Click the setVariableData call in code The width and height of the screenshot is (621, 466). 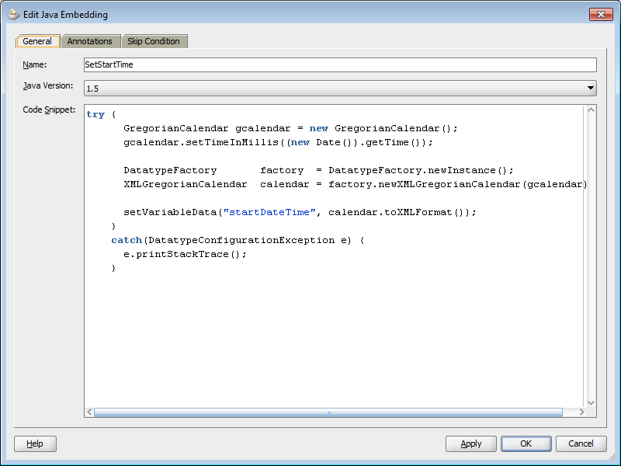[300, 212]
